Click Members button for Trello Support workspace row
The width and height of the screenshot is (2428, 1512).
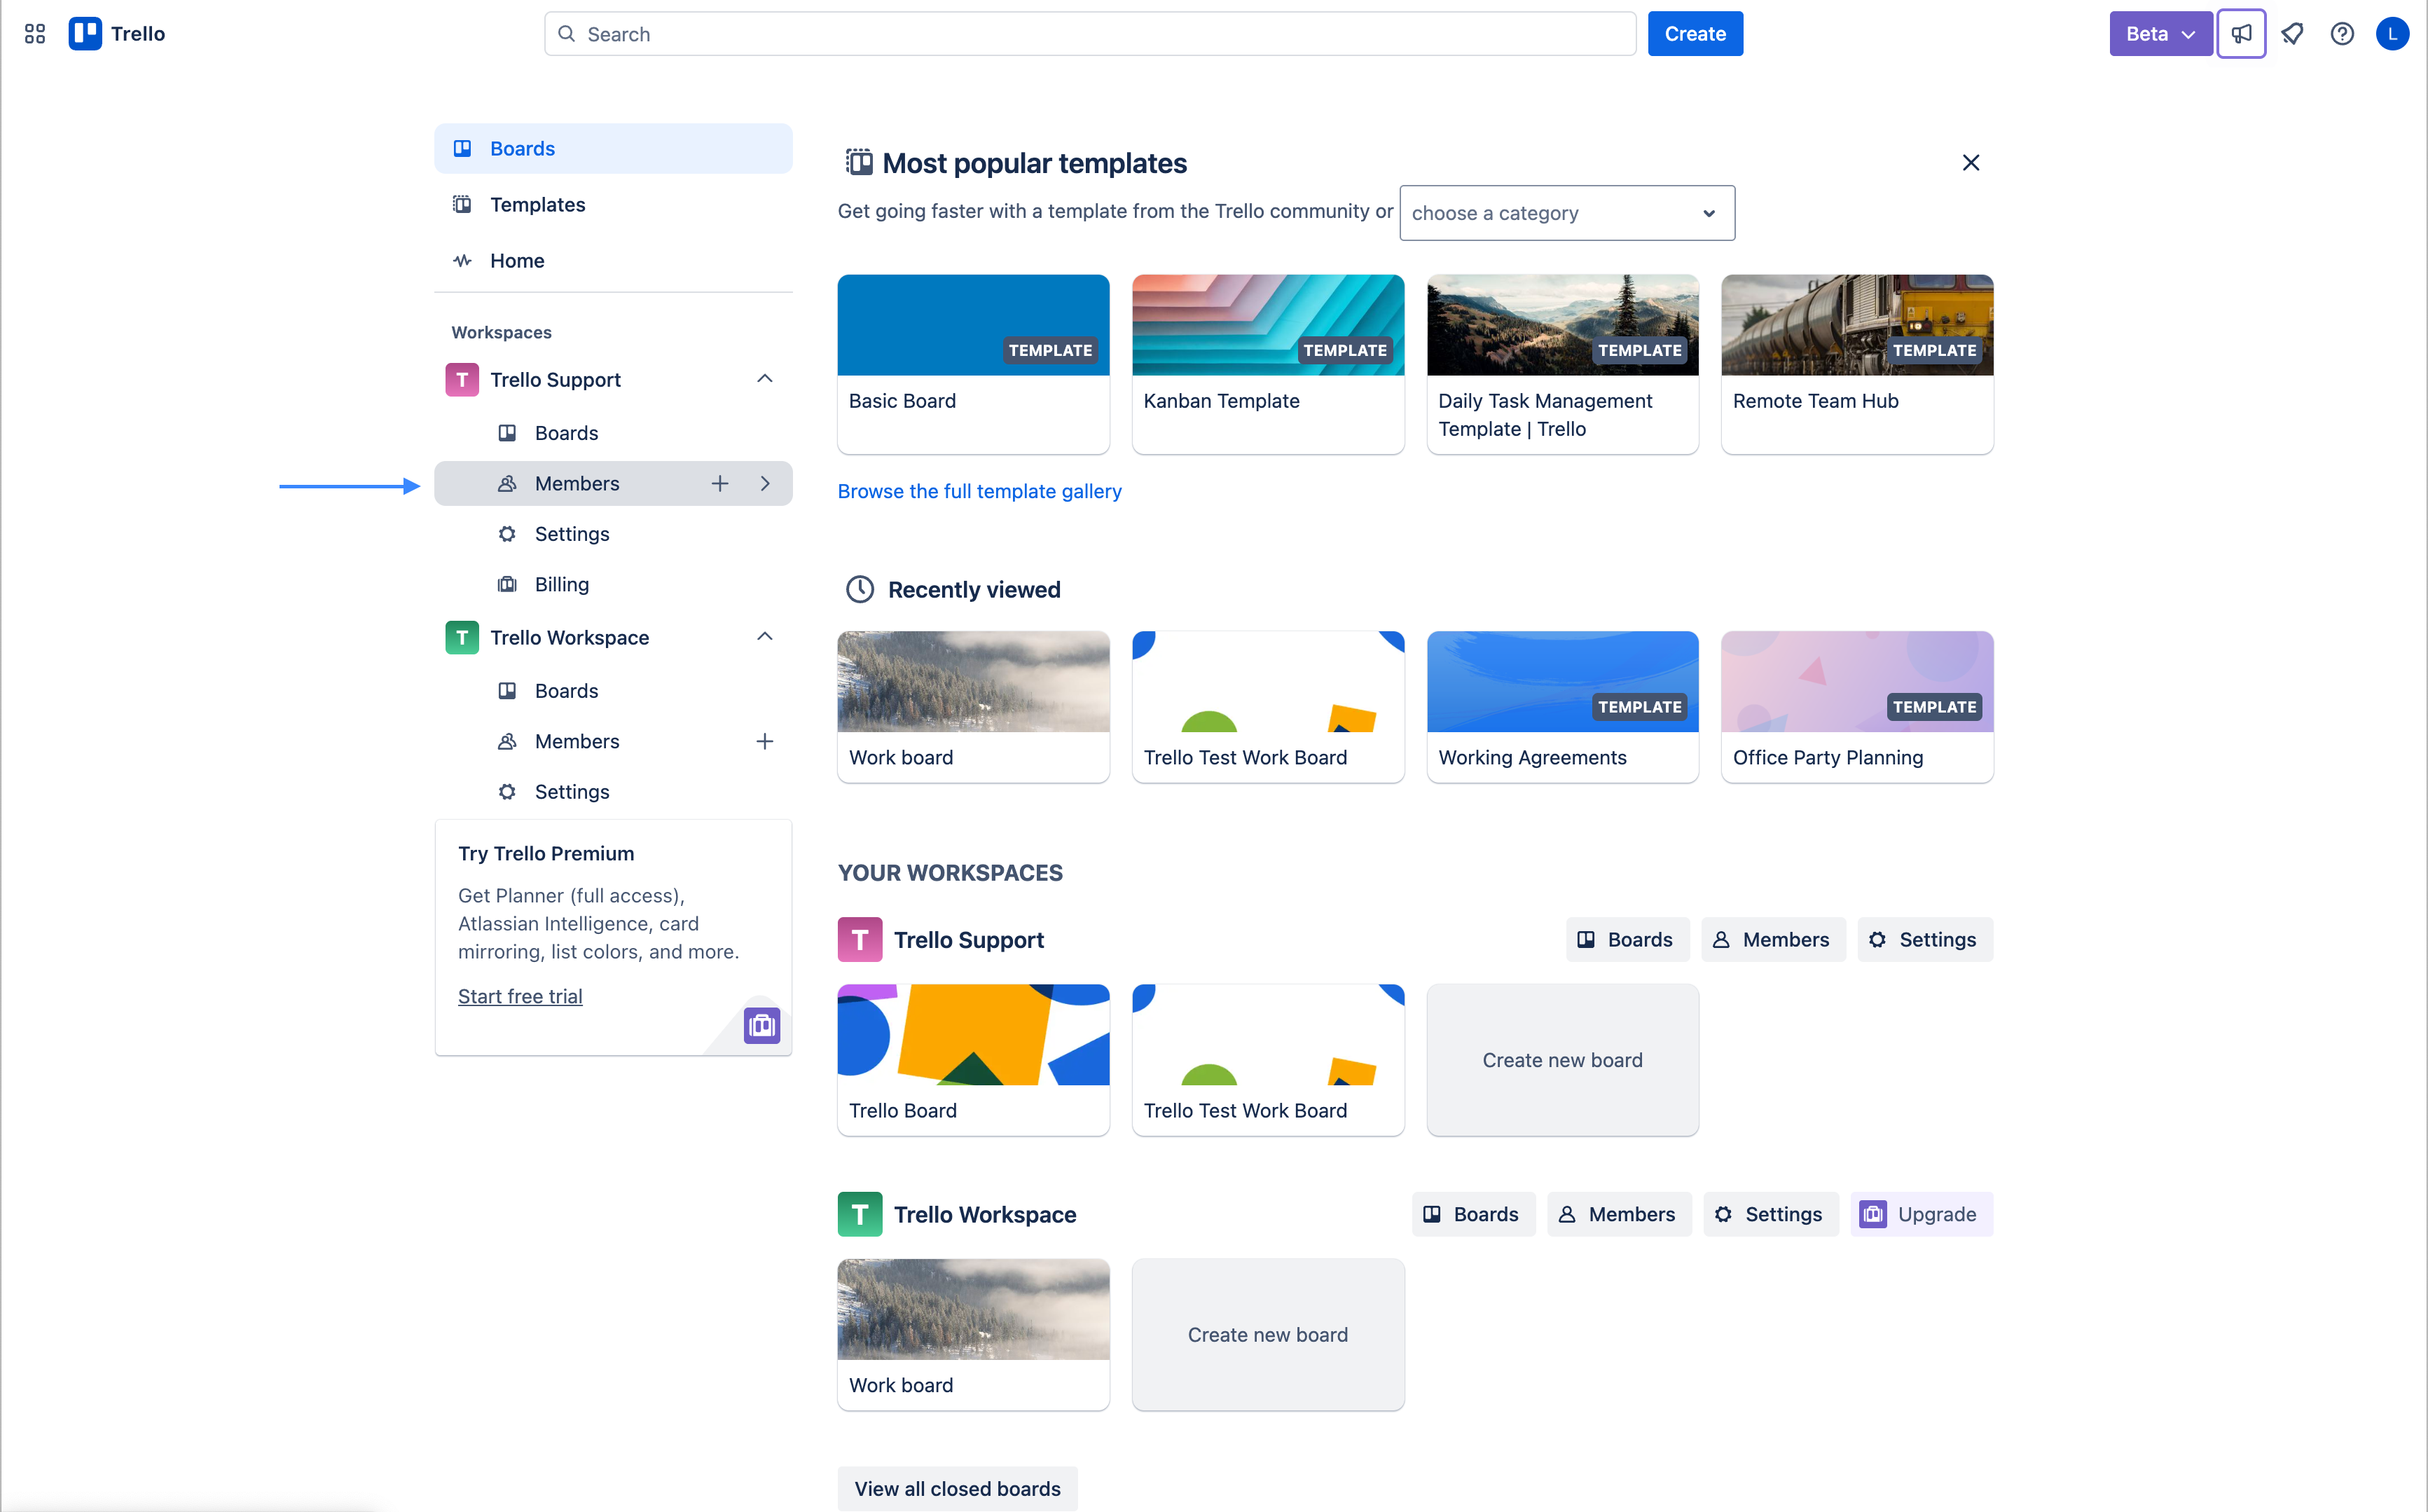click(x=1772, y=940)
